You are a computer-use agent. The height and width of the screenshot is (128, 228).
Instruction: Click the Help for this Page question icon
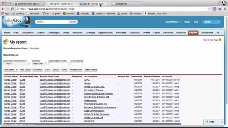pos(220,39)
